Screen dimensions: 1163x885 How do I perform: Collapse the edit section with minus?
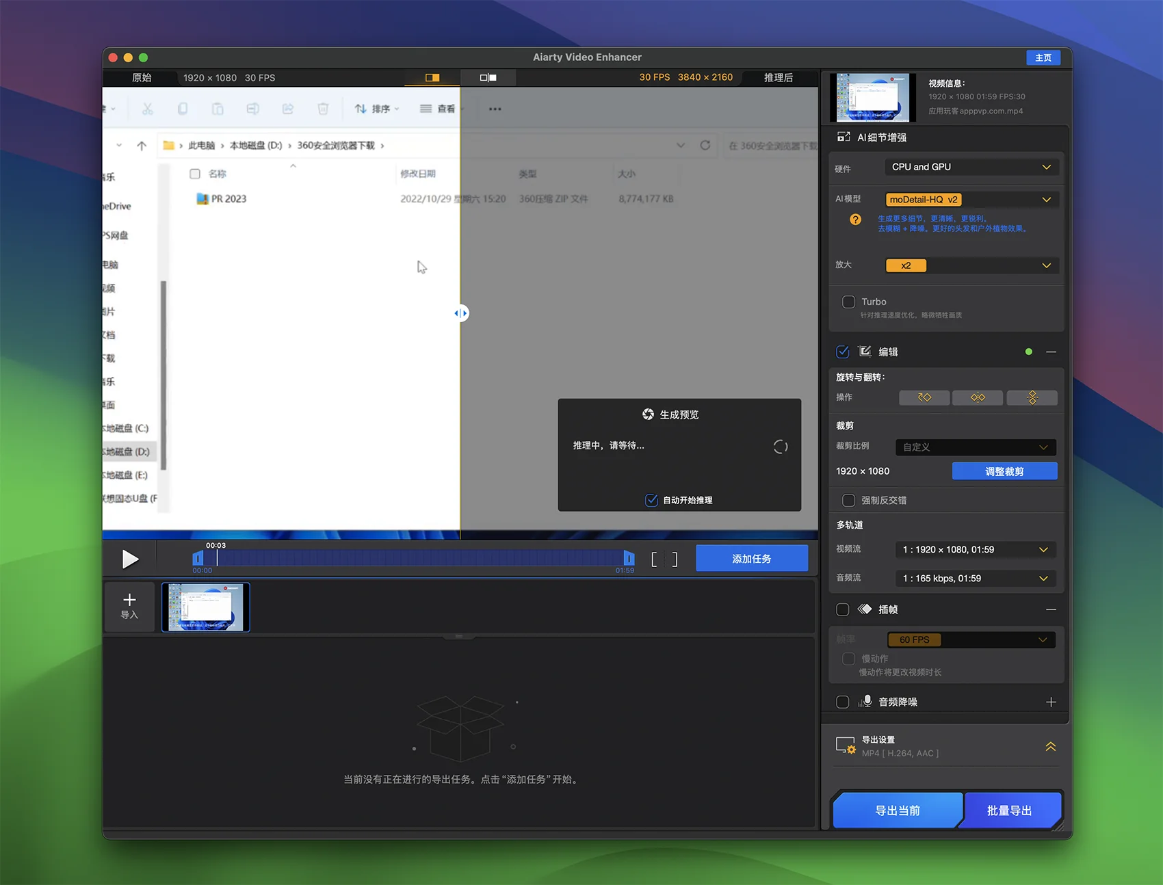coord(1051,352)
